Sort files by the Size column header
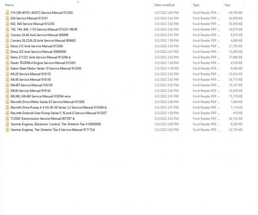This screenshot has height=215, width=258. (227, 5)
